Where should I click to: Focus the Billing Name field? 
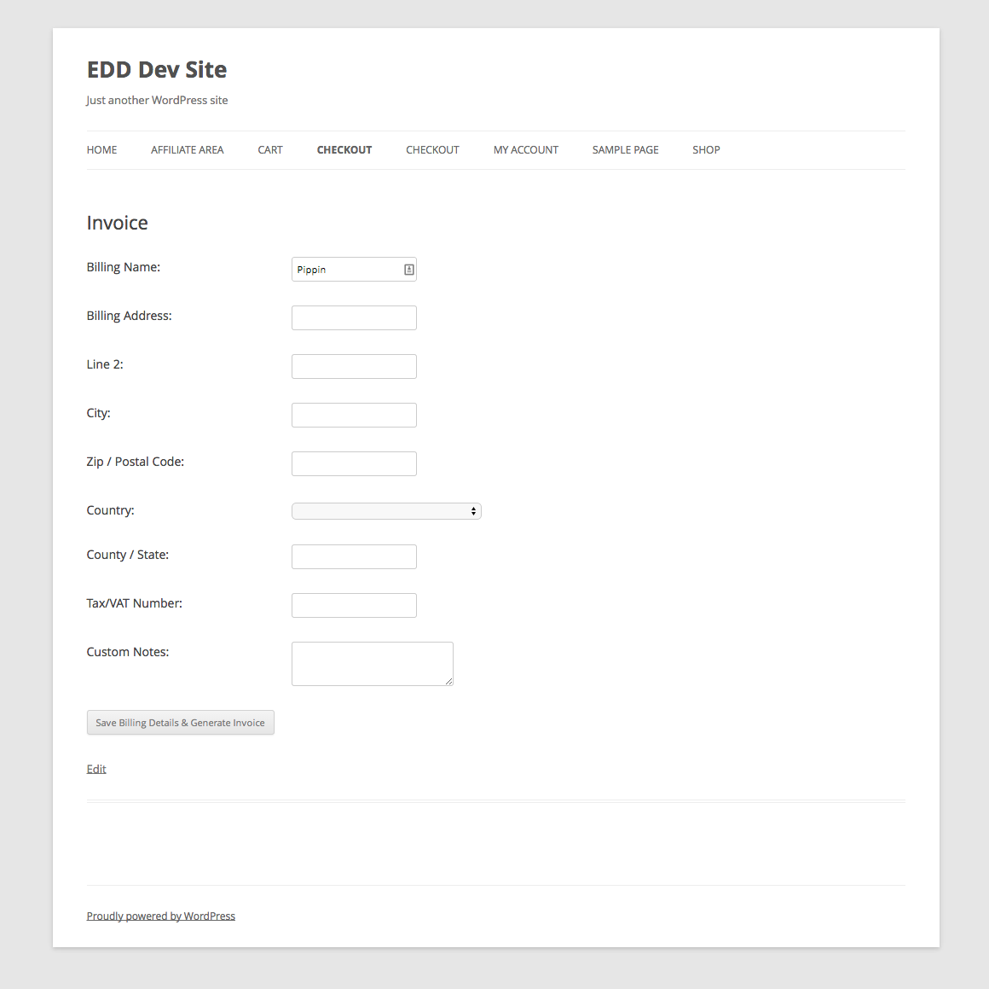click(x=354, y=270)
